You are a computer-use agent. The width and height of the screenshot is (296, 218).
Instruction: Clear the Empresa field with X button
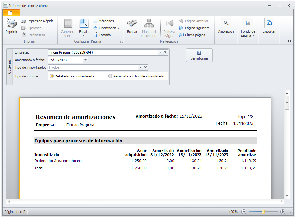[165, 52]
